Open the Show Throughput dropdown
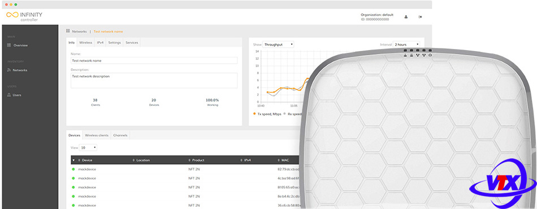 coord(278,45)
